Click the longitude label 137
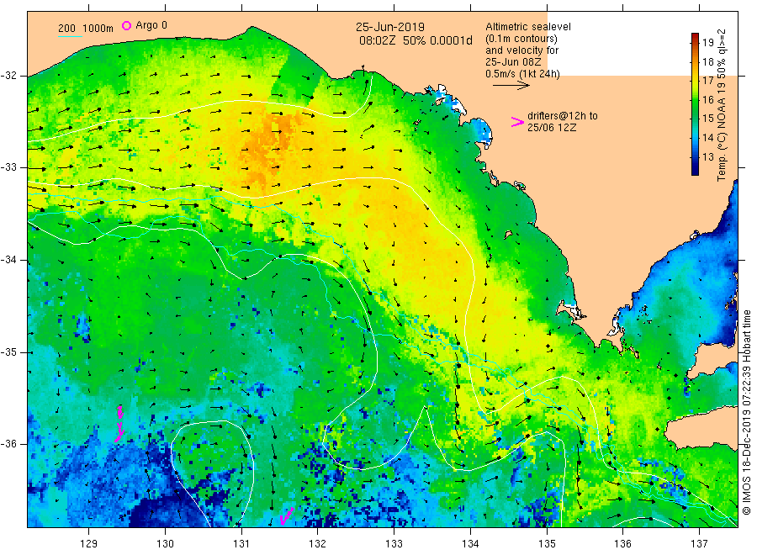This screenshot has height=555, width=757. pos(699,544)
